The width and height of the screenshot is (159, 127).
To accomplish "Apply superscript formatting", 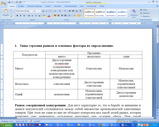I will click(x=36, y=16).
